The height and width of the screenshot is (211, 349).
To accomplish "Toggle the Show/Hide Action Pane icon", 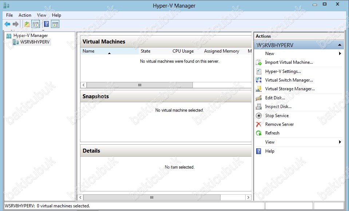I will [x=55, y=24].
